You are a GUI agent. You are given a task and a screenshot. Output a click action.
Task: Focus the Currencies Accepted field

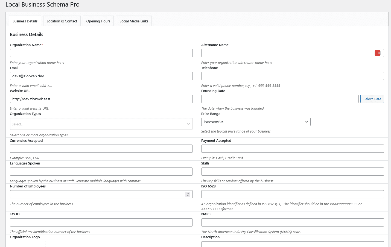click(101, 149)
